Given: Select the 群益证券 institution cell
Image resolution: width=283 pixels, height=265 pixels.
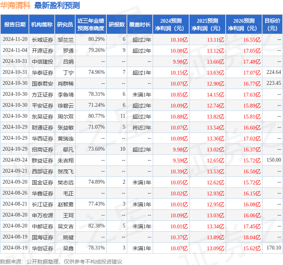Looking at the screenshot, I should (x=43, y=161).
